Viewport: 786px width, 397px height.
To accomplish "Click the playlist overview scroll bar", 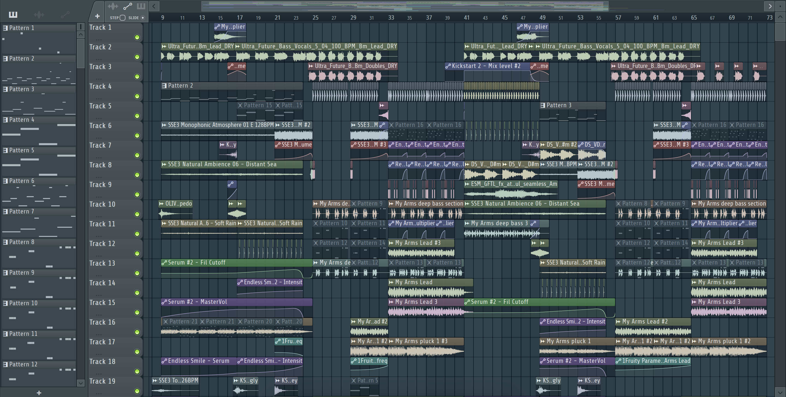I will coord(405,6).
